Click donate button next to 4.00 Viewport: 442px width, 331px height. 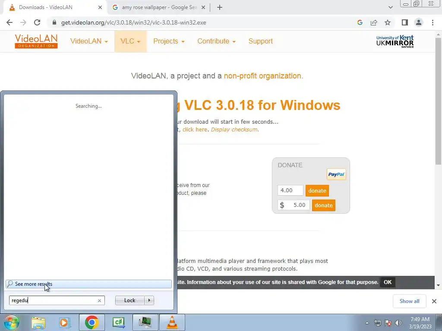coord(317,190)
